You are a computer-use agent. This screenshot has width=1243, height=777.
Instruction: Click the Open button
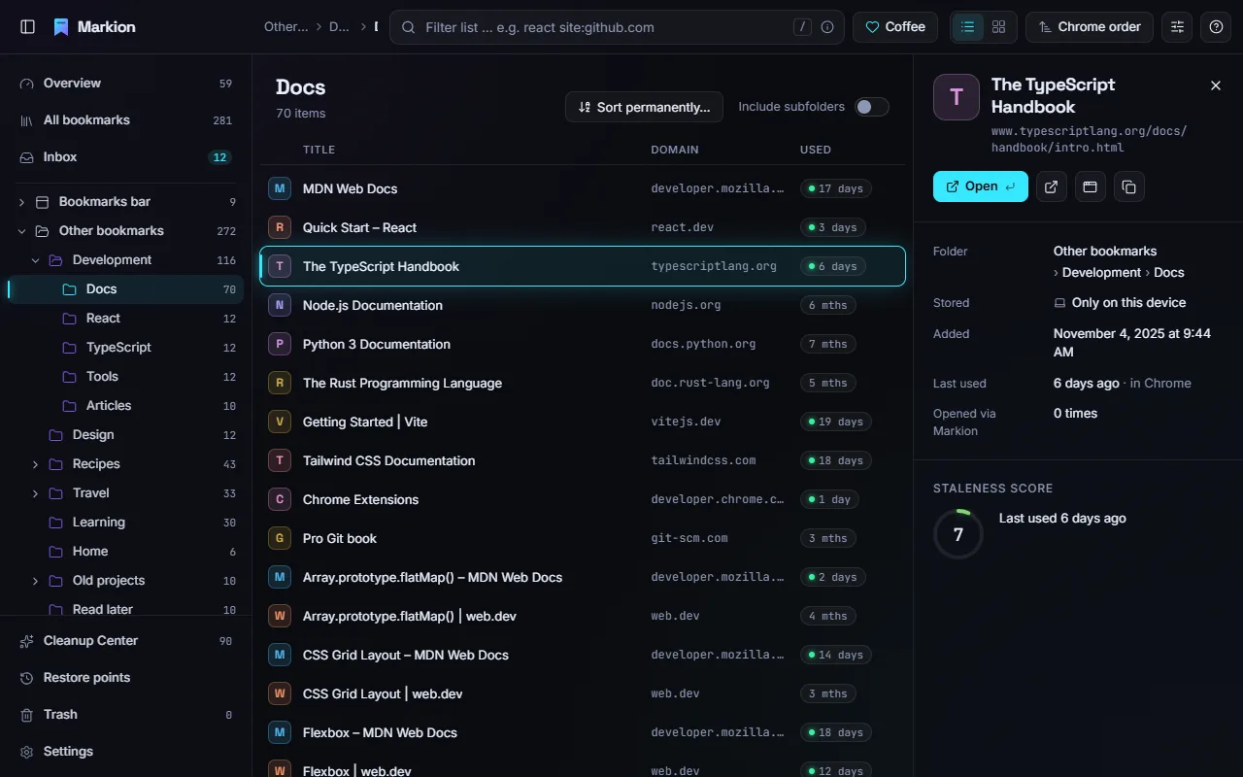(981, 186)
